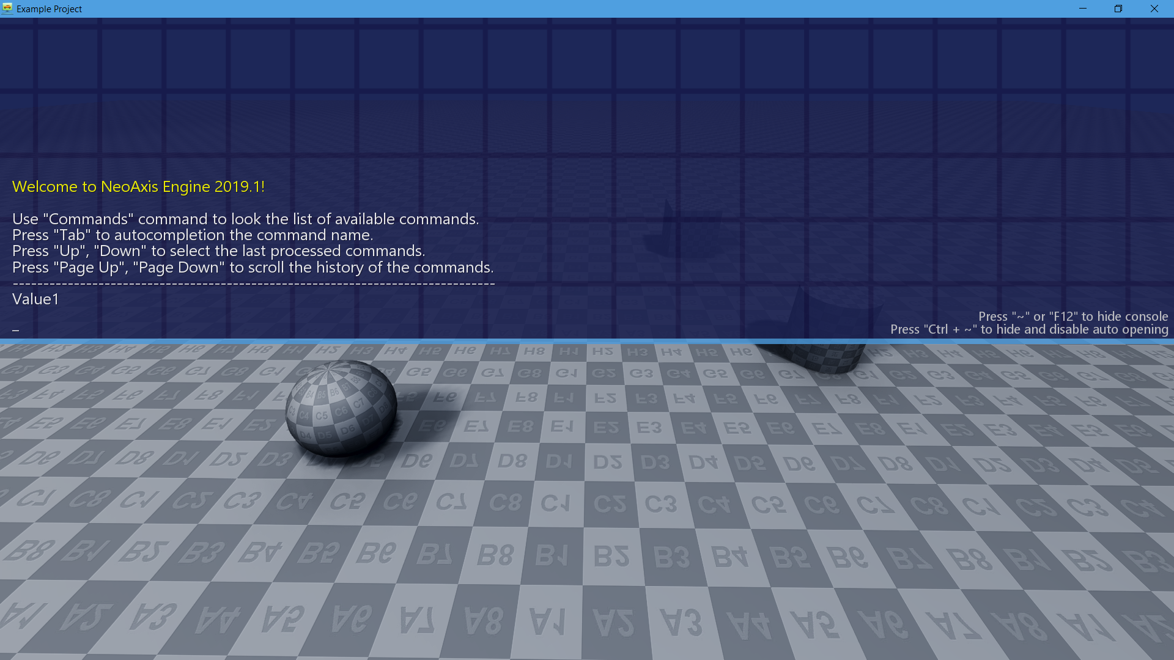This screenshot has width=1174, height=660.
Task: Click the Ctrl + ~ disable auto opening hint
Action: (1028, 330)
